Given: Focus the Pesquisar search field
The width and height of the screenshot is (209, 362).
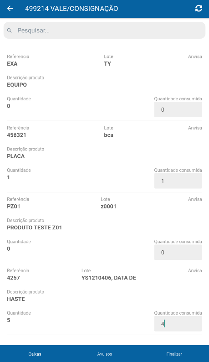Looking at the screenshot, I should coord(105,31).
